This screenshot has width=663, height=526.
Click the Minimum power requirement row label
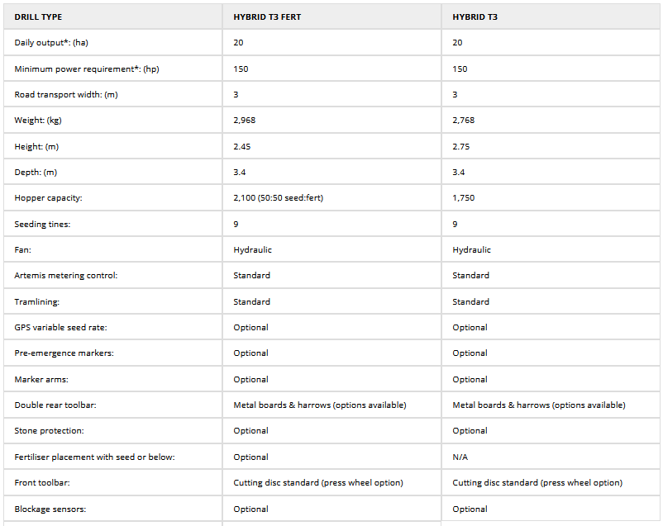point(86,69)
